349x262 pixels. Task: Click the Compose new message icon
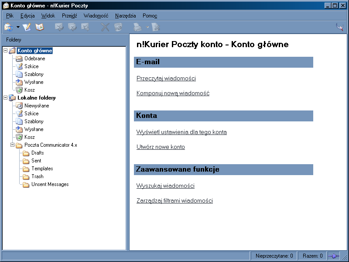(x=27, y=27)
